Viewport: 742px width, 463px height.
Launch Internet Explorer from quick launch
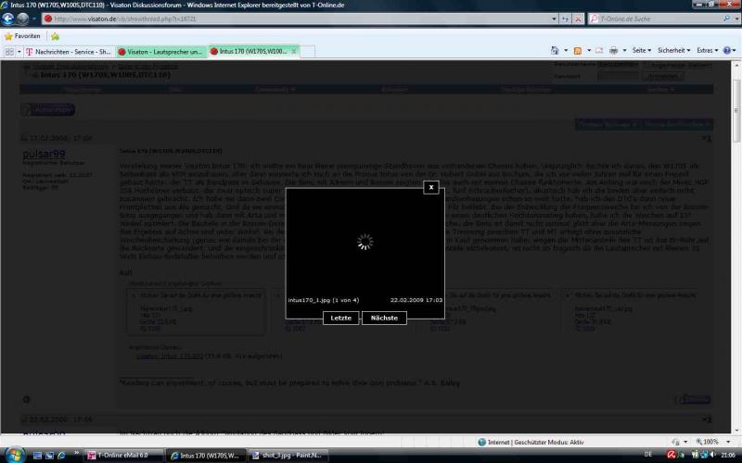click(61, 456)
